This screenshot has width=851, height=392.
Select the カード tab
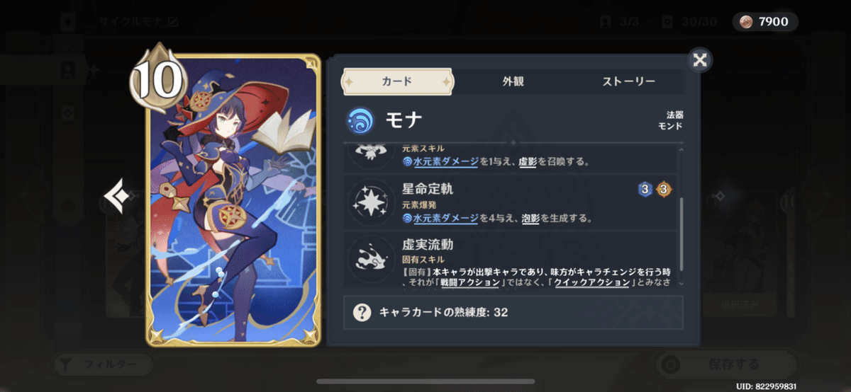397,81
